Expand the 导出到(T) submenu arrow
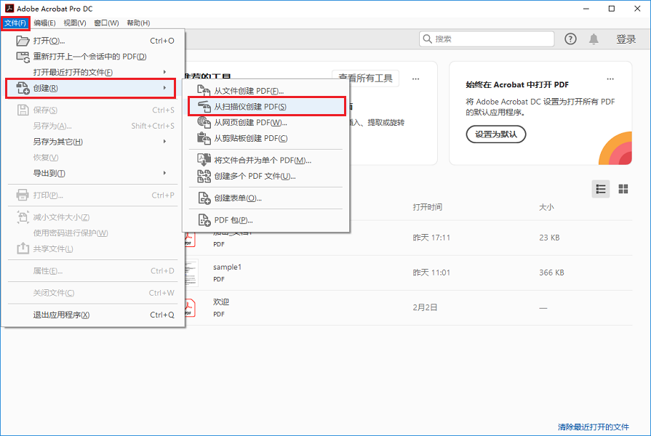This screenshot has height=436, width=651. click(165, 173)
